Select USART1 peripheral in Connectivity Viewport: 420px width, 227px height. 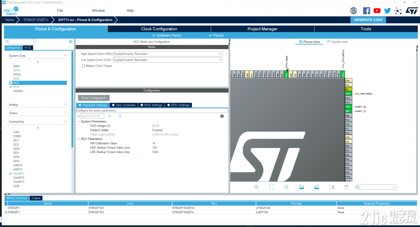click(x=19, y=174)
